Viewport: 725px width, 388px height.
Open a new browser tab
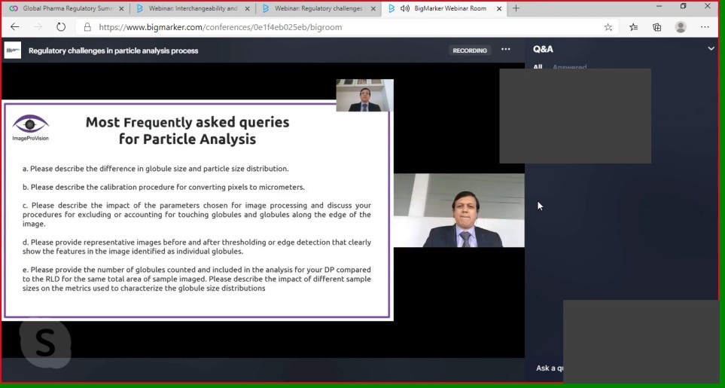pyautogui.click(x=516, y=8)
